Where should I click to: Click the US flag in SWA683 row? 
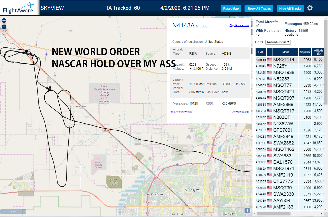tap(270, 156)
